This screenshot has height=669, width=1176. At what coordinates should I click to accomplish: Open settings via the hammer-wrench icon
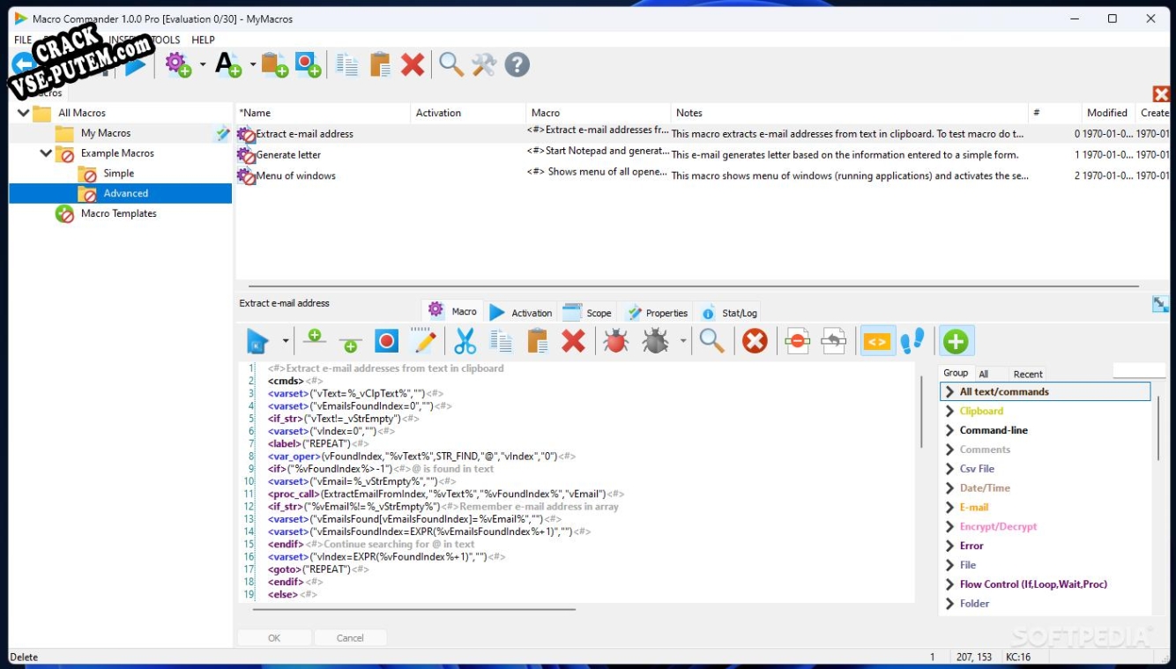tap(484, 64)
